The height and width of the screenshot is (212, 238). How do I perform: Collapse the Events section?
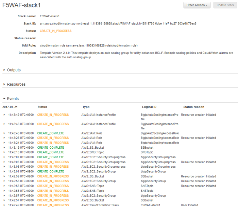pyautogui.click(x=4, y=99)
